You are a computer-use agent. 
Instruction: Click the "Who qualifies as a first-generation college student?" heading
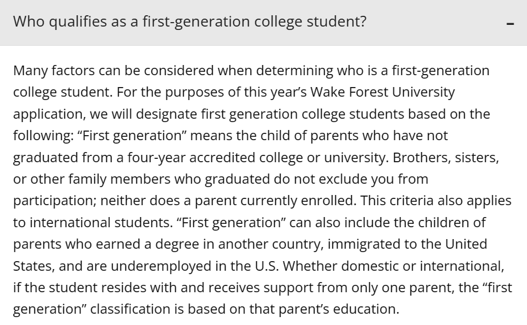[x=189, y=22]
